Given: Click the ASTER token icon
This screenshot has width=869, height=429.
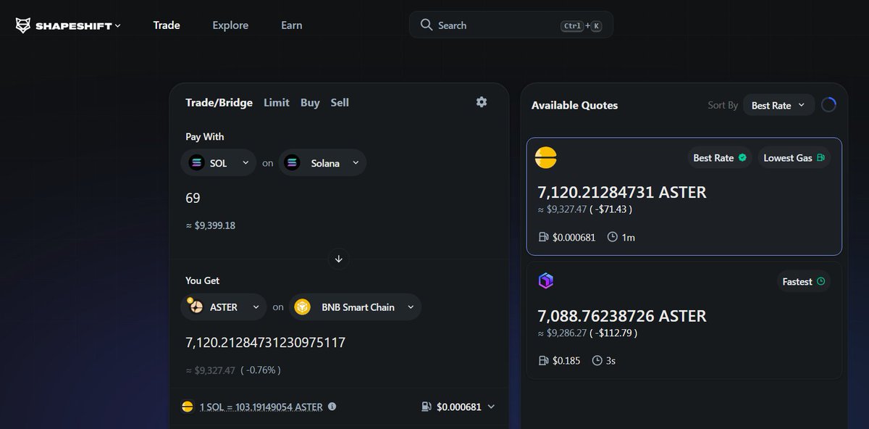Looking at the screenshot, I should 196,307.
